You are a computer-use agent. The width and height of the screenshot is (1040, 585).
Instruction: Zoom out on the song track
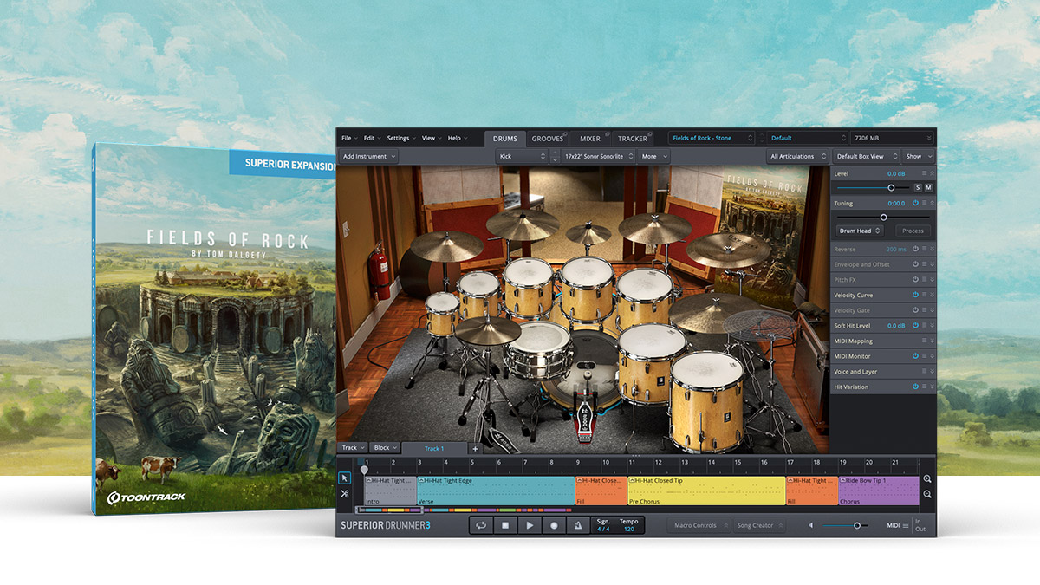pyautogui.click(x=927, y=495)
